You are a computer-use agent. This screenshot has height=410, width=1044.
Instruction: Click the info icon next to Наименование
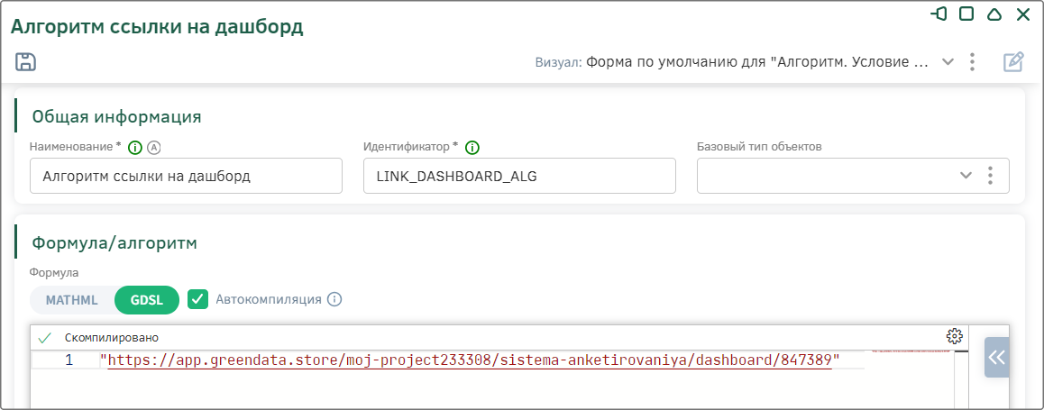click(x=135, y=148)
